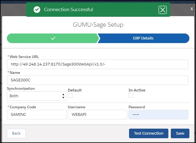The image size is (196, 143).
Task: Click the Name field label
Action: pos(15,73)
